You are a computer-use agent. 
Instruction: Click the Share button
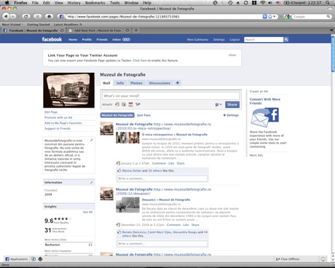point(232,104)
